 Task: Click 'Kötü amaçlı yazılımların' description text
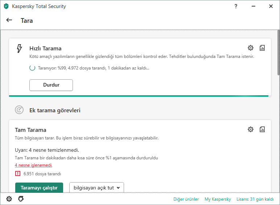click(x=141, y=57)
